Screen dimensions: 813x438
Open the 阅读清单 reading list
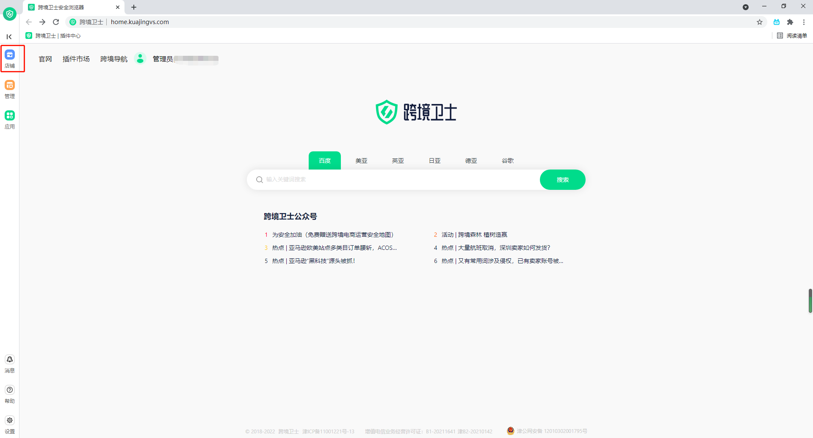pos(792,36)
